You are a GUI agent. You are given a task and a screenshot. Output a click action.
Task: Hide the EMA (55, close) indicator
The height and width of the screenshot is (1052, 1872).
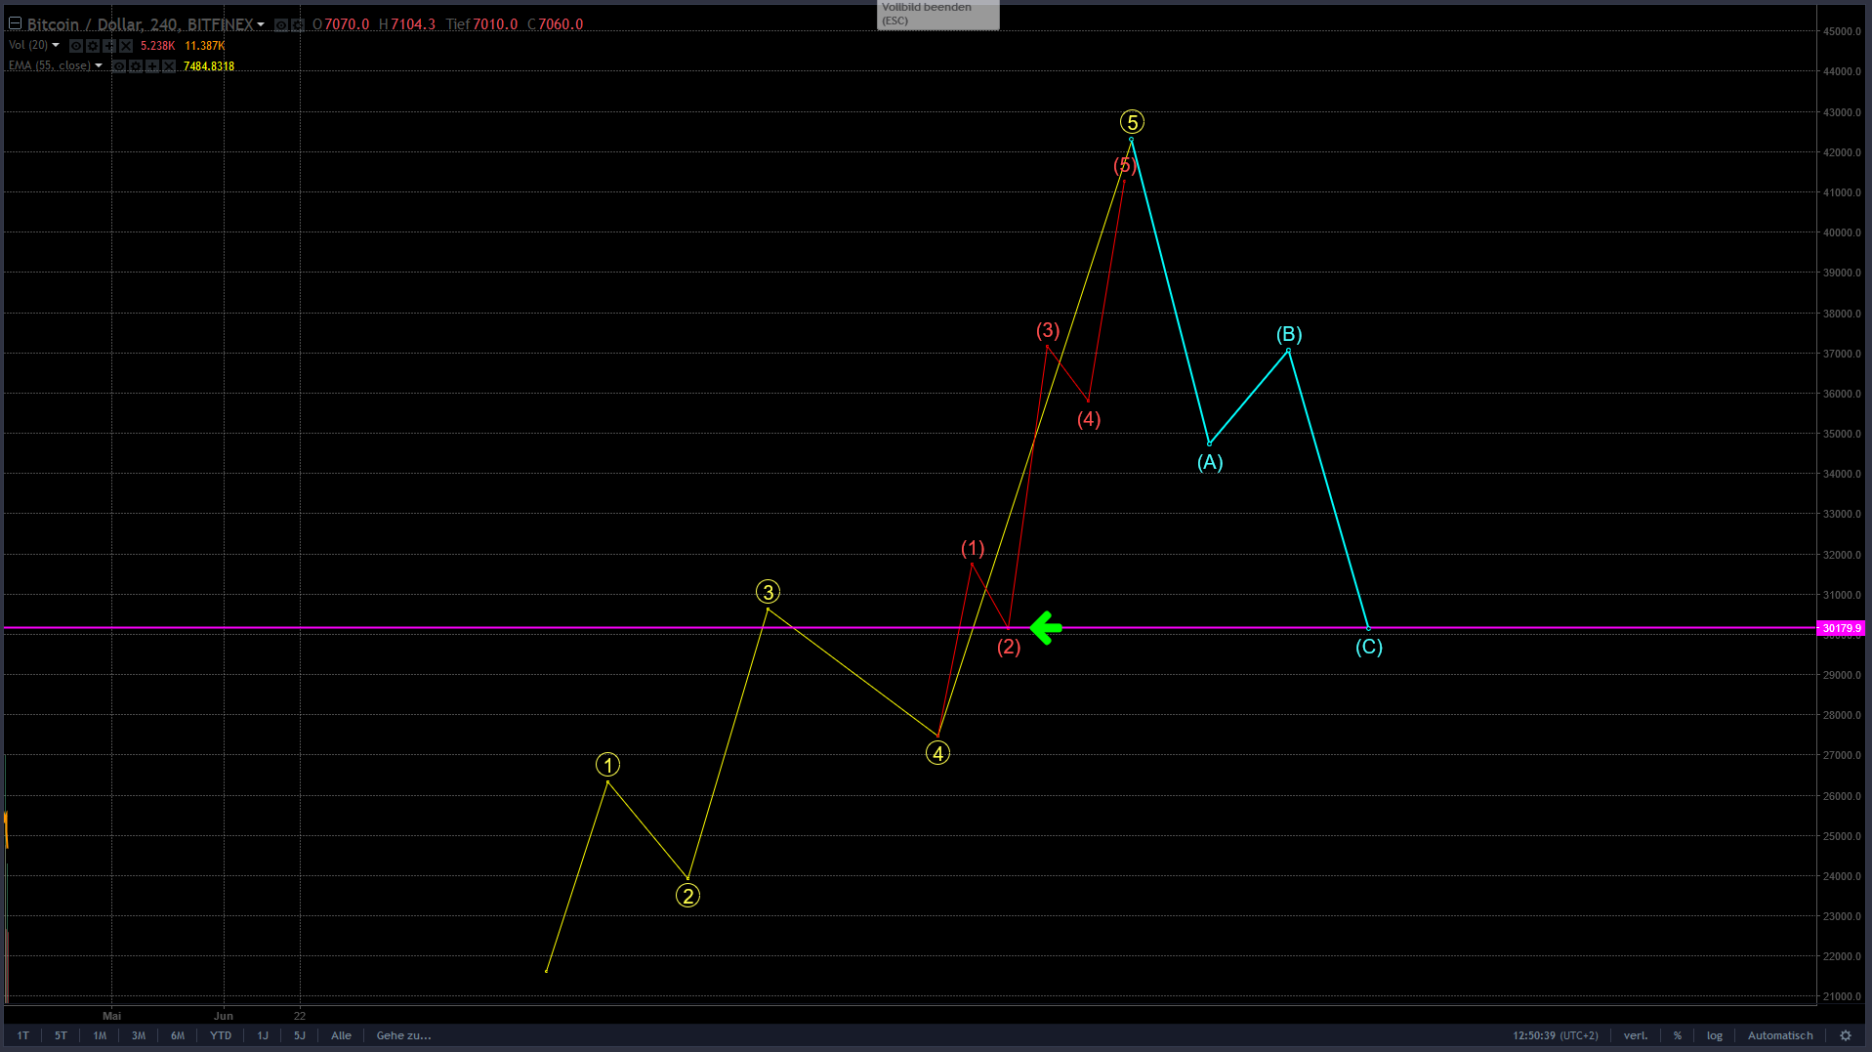(119, 66)
